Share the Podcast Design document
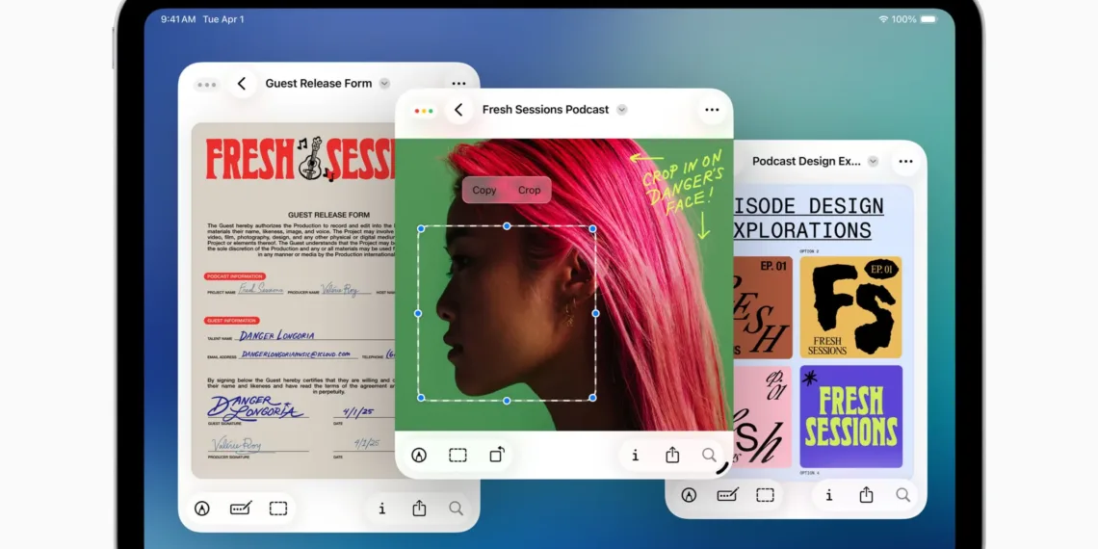 pyautogui.click(x=866, y=494)
